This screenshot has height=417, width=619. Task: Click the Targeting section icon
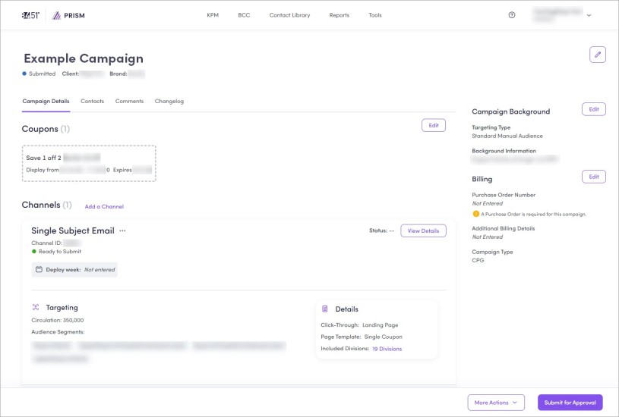pos(36,308)
